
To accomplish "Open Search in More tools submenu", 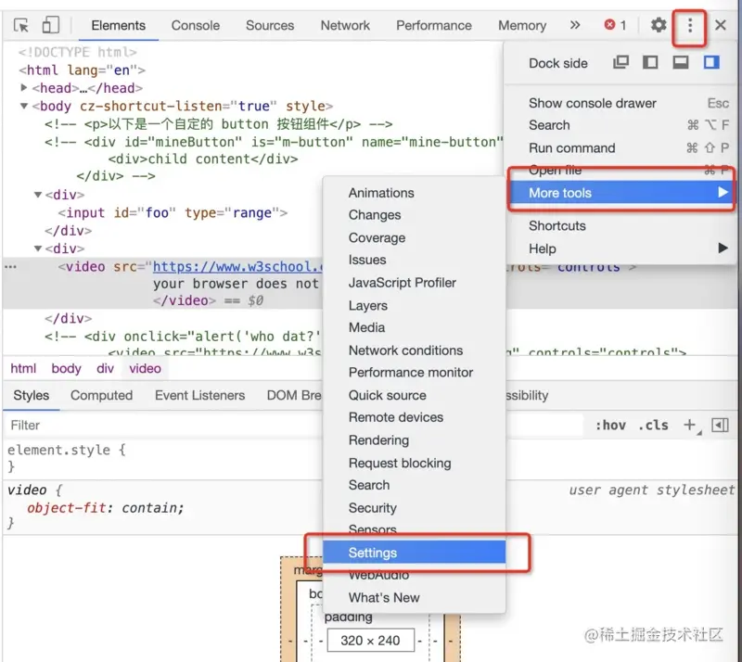I will click(x=414, y=485).
